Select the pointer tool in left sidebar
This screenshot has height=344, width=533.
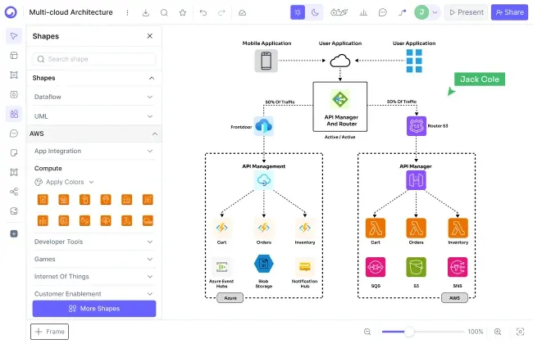(x=14, y=36)
